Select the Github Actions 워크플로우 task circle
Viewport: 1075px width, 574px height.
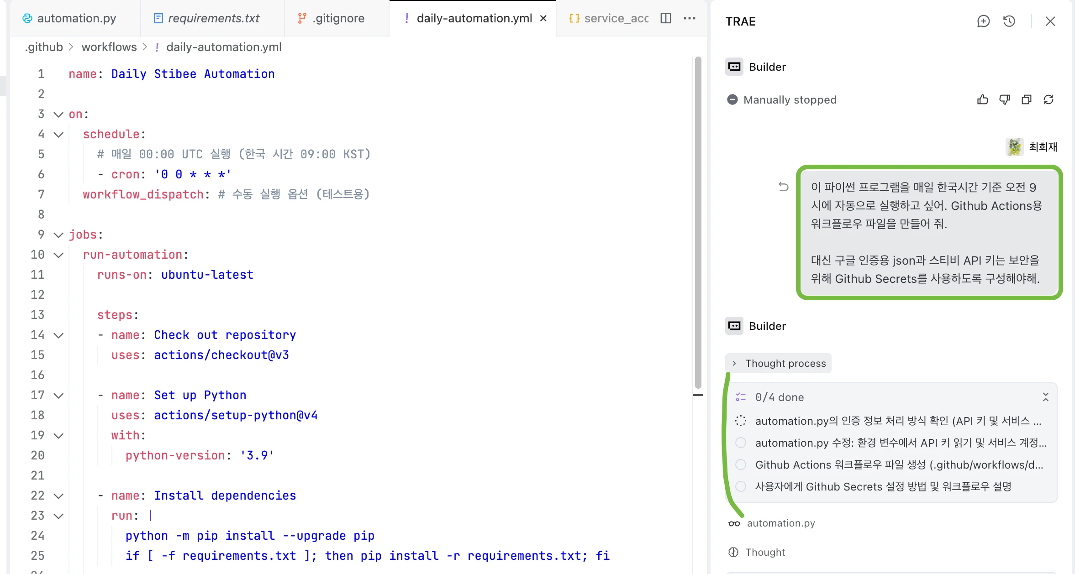(741, 464)
